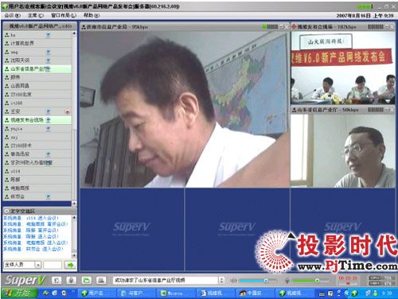The image size is (398, 299).
Task: Open the 会议 menu
Action: coord(12,16)
